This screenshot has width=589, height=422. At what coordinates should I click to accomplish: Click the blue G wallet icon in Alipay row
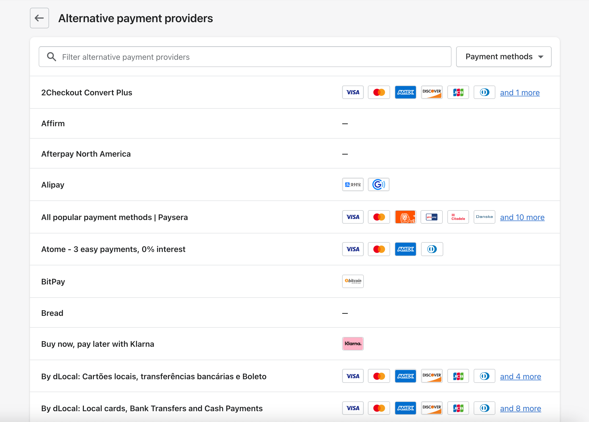coord(379,184)
